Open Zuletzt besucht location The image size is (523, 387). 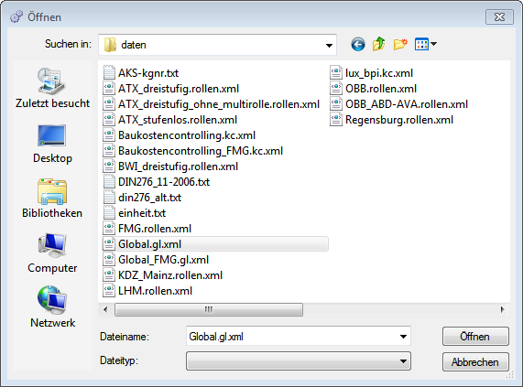(x=52, y=88)
